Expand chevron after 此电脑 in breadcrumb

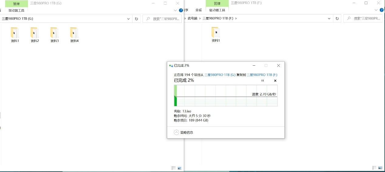pos(200,19)
